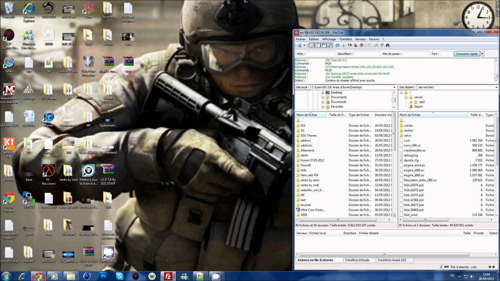Open the Site Manager icon in FileZilla toolbar
Viewport: 500px width, 281px height.
(299, 45)
